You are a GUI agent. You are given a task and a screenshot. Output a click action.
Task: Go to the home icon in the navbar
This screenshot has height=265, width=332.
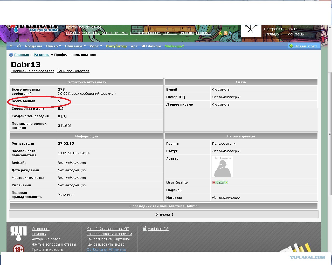pyautogui.click(x=11, y=46)
